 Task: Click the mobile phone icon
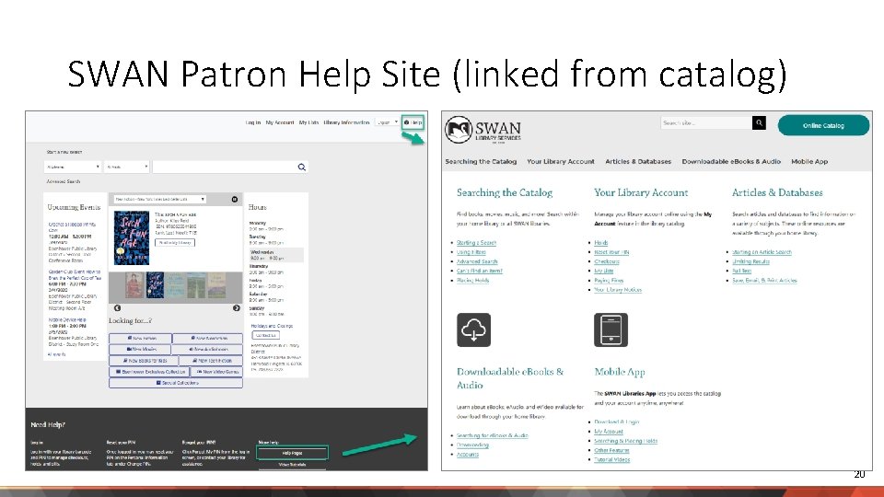point(611,329)
